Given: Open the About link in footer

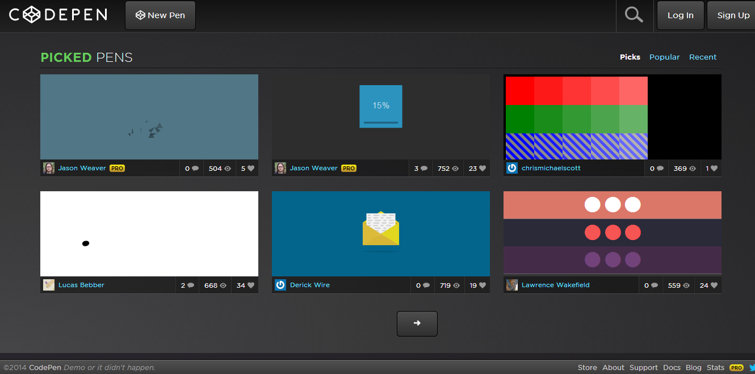Looking at the screenshot, I should coord(613,368).
